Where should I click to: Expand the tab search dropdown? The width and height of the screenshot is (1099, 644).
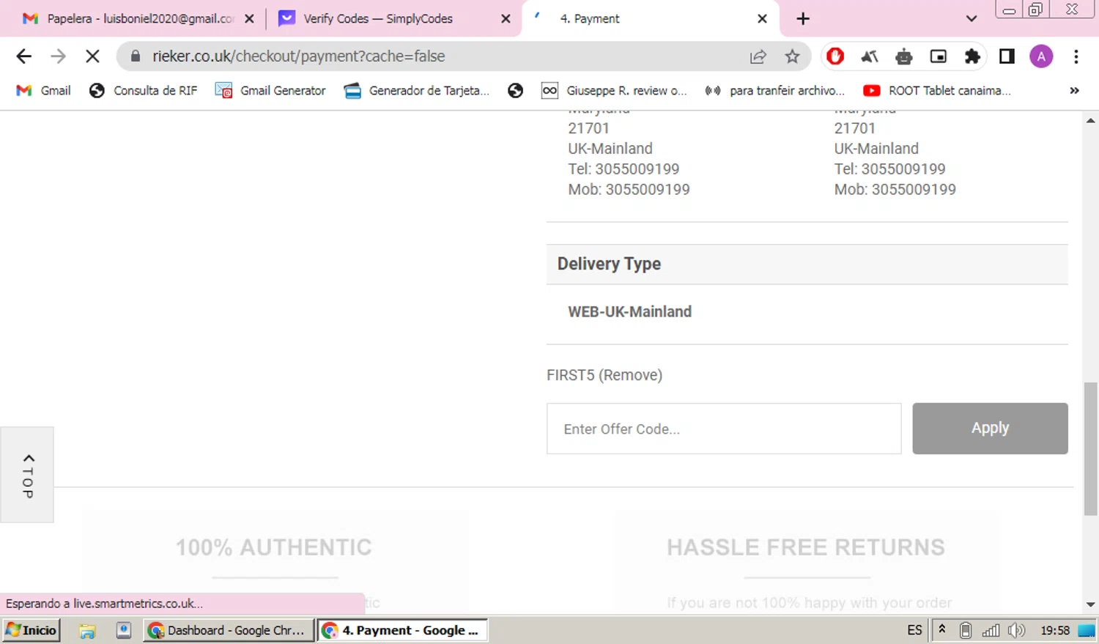click(972, 19)
